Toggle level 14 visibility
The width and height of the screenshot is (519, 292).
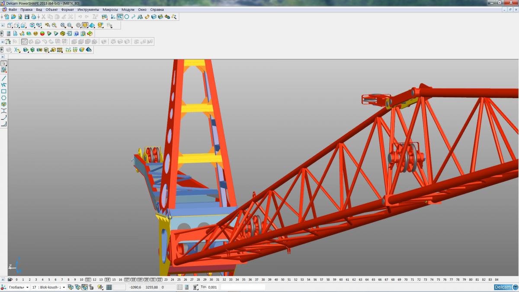click(107, 279)
